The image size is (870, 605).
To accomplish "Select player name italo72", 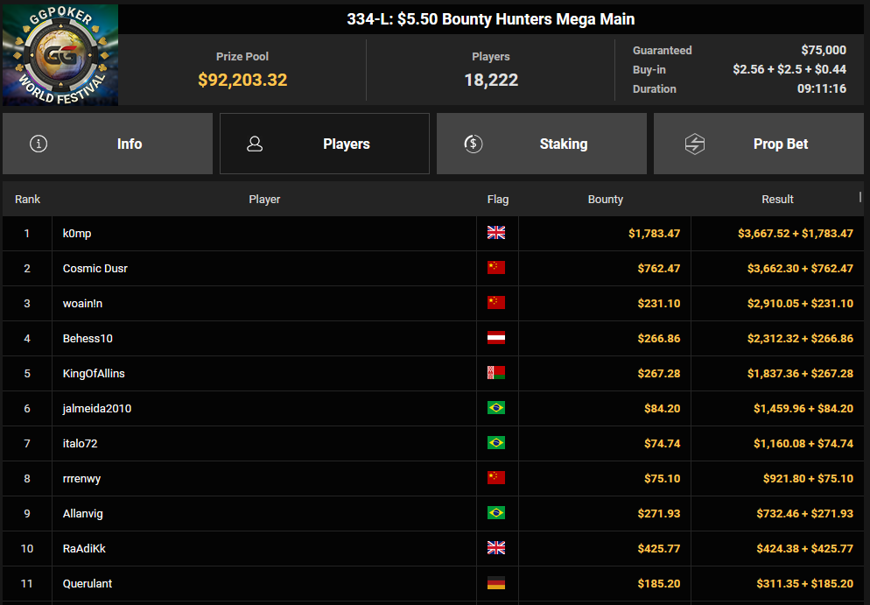I will click(80, 444).
